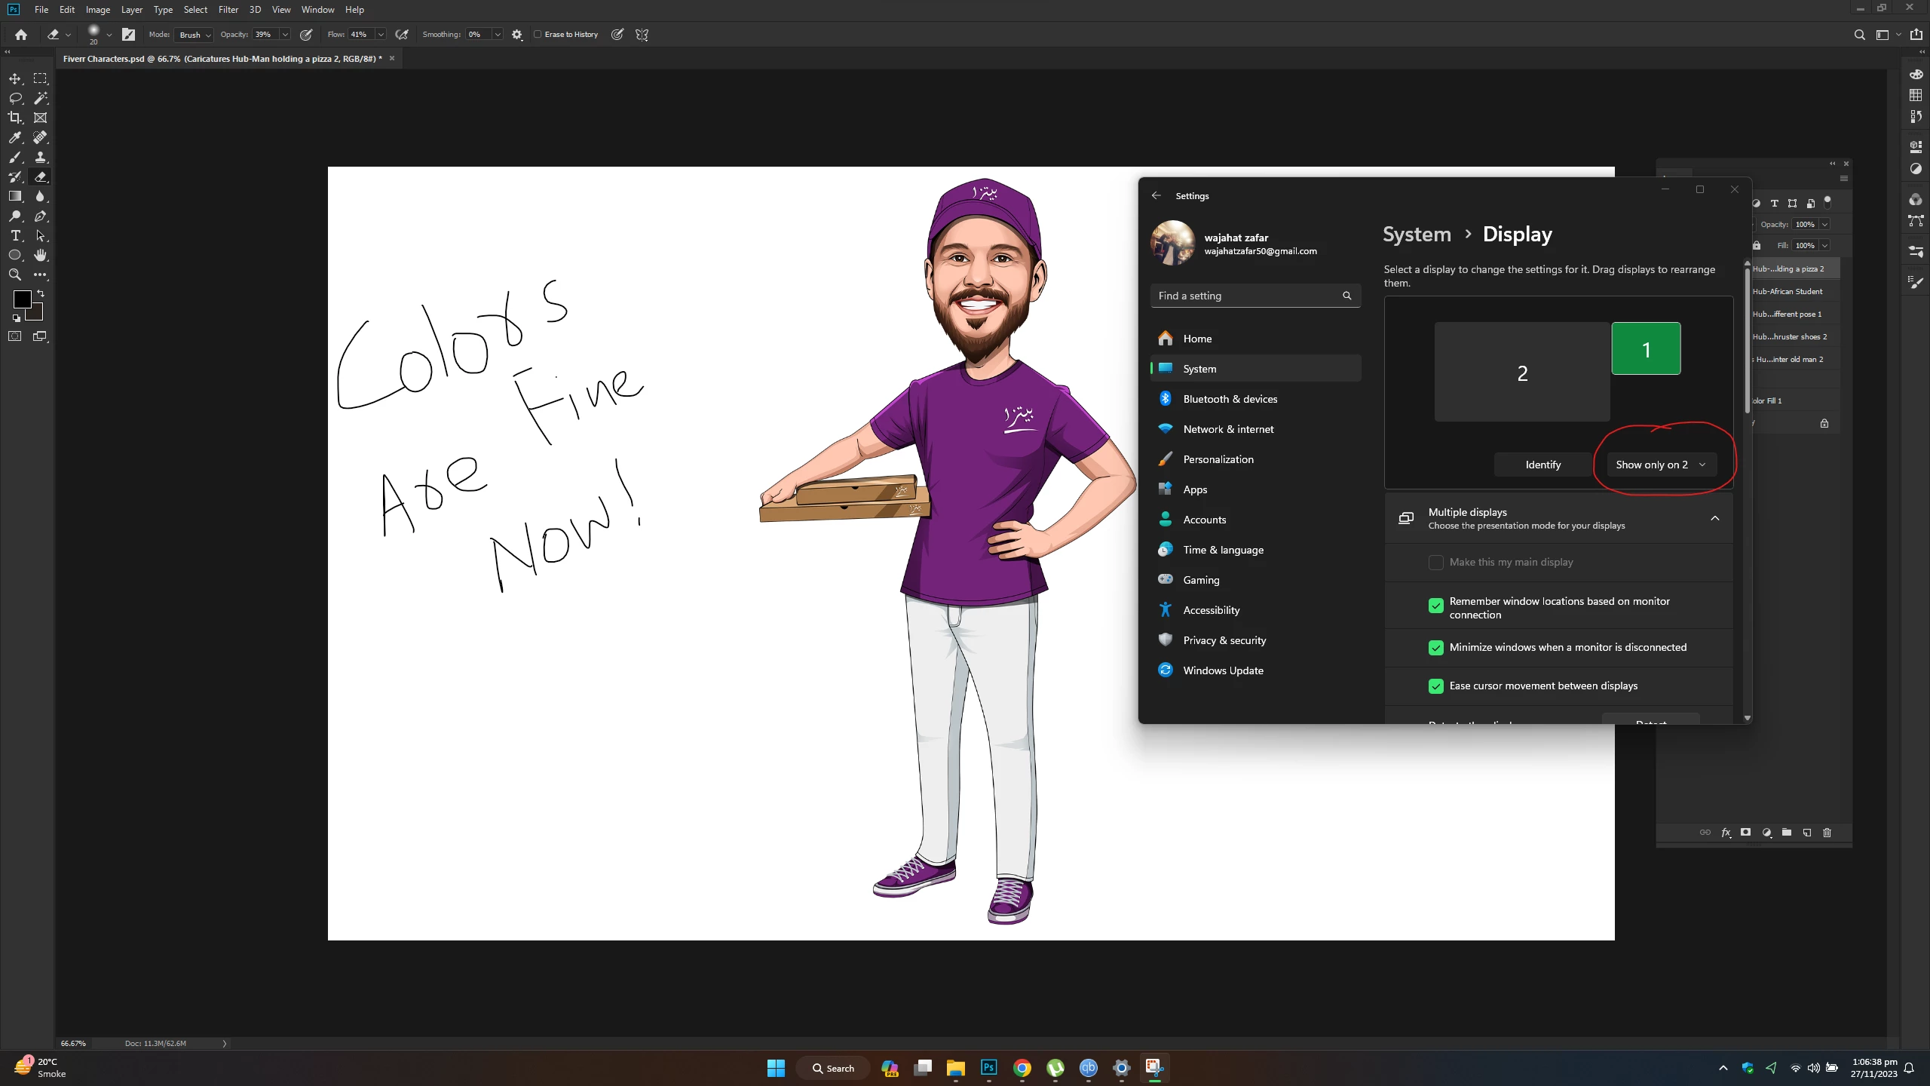Select the Eyedropper tool
The width and height of the screenshot is (1930, 1086).
tap(15, 137)
